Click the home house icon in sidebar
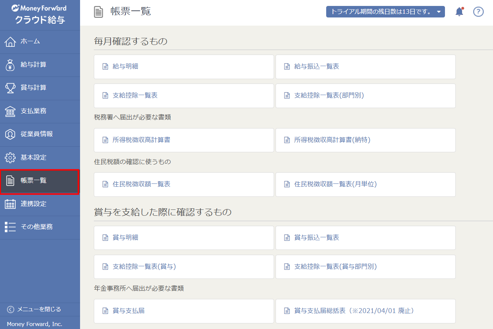This screenshot has width=493, height=329. tap(10, 42)
